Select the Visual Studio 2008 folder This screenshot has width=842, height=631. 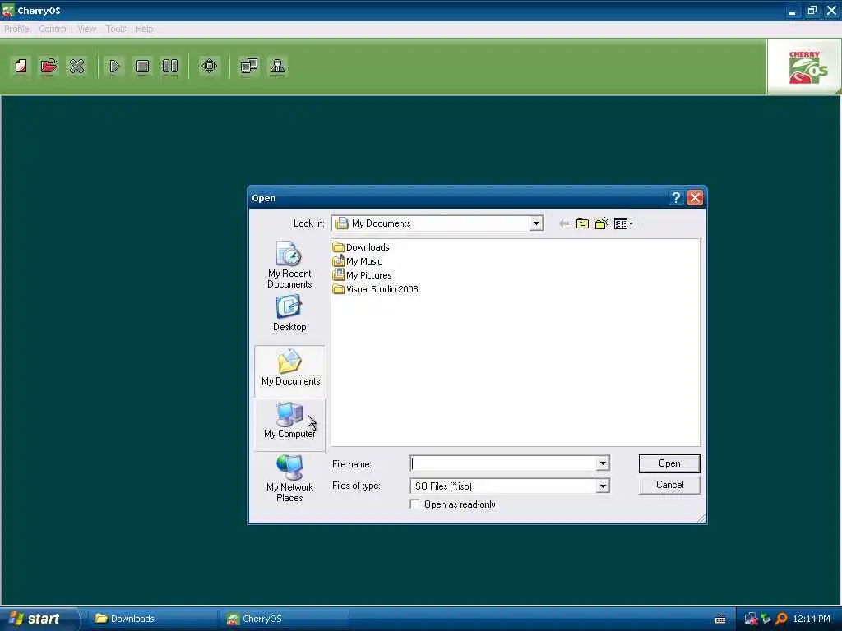(375, 289)
